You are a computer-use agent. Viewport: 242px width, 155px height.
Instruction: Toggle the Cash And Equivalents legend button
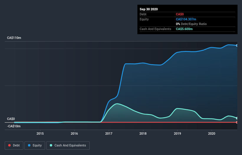point(68,146)
